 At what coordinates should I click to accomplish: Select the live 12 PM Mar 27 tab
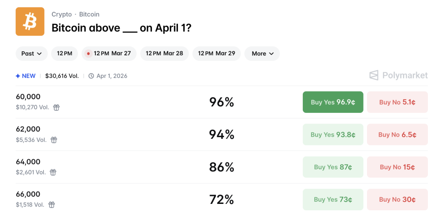pyautogui.click(x=109, y=54)
